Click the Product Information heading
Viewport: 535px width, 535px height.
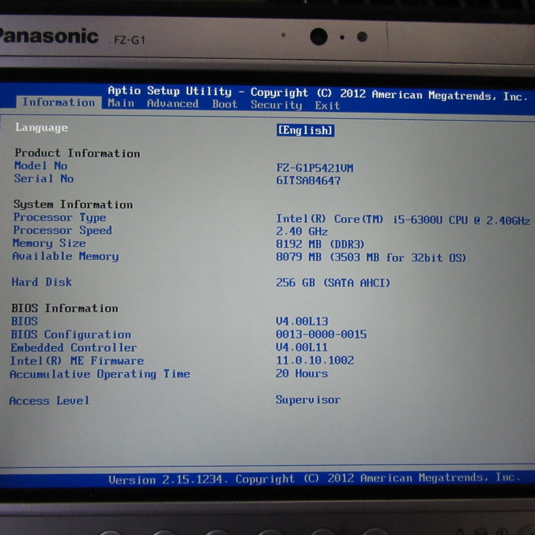click(77, 153)
